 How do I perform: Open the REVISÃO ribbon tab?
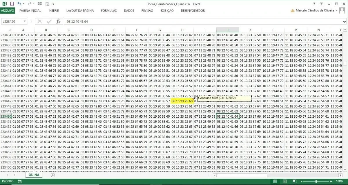click(147, 11)
